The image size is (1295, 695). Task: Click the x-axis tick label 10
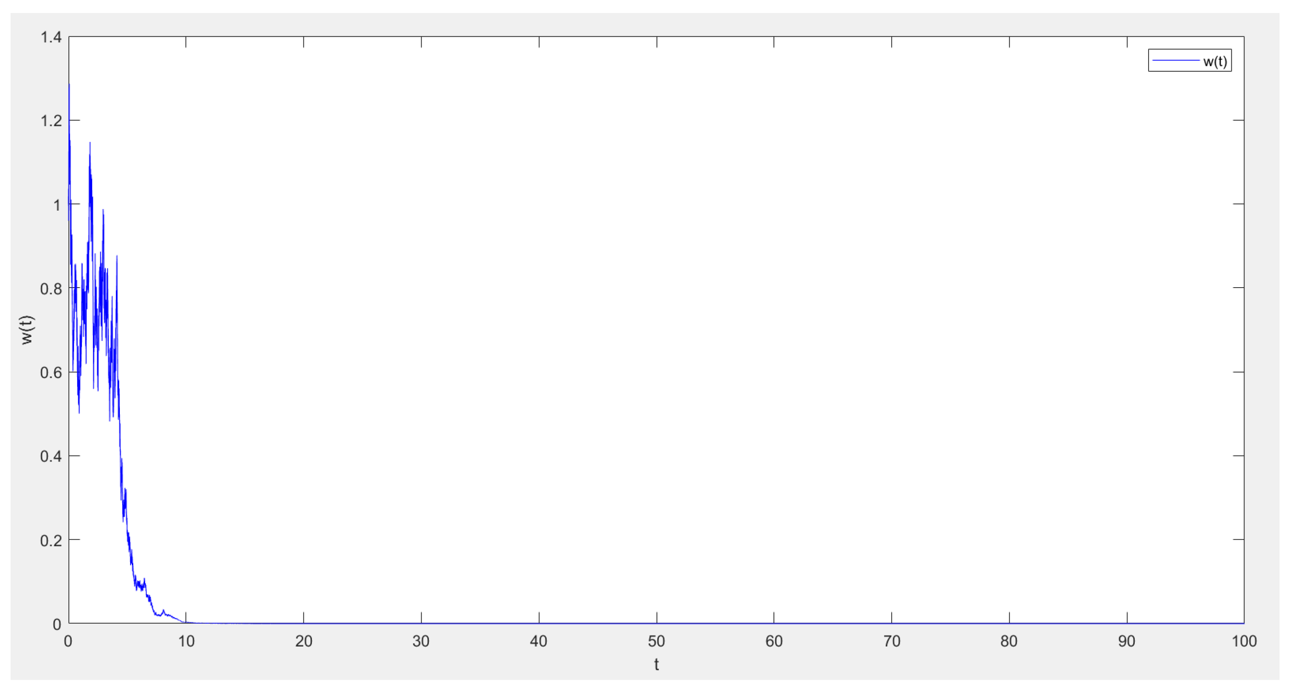point(186,641)
